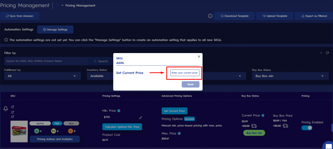This screenshot has height=149, width=333.
Task: Click the Active status badge
Action: [x=40, y=124]
